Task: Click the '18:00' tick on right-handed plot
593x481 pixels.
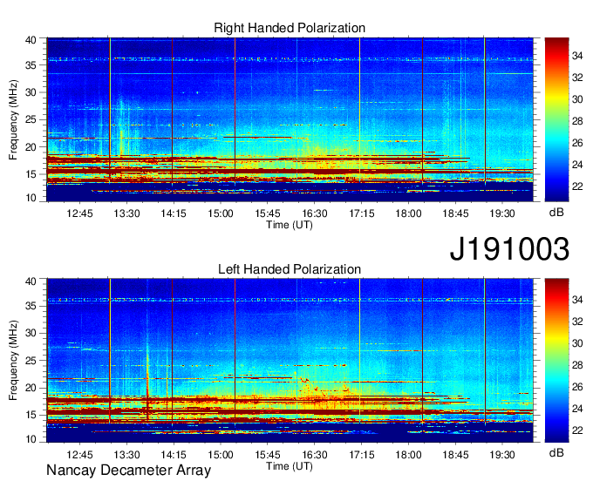Action: [408, 213]
